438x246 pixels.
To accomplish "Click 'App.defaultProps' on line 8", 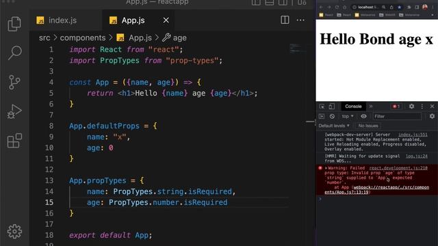I will 104,126.
